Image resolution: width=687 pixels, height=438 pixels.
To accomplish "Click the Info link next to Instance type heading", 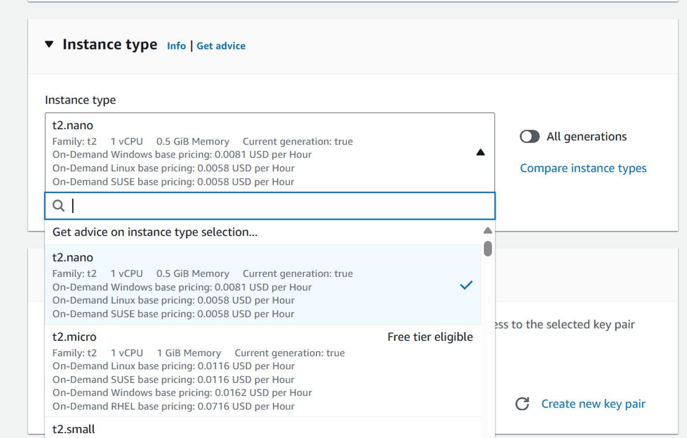I will [x=176, y=45].
